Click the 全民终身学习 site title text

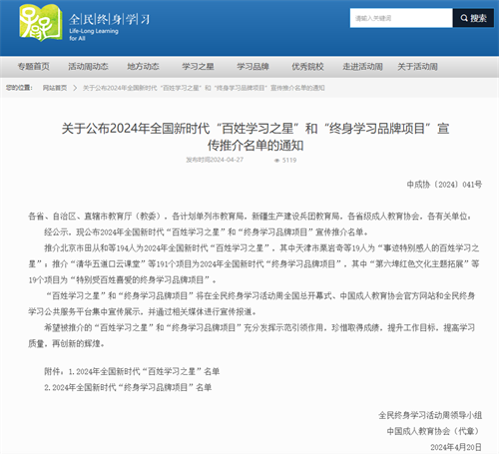pyautogui.click(x=109, y=19)
